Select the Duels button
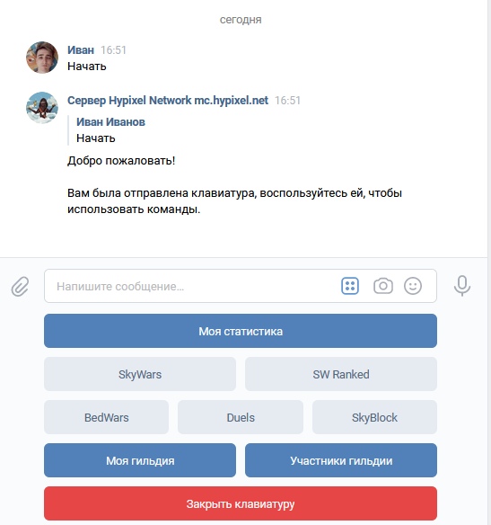The height and width of the screenshot is (525, 491). [241, 417]
